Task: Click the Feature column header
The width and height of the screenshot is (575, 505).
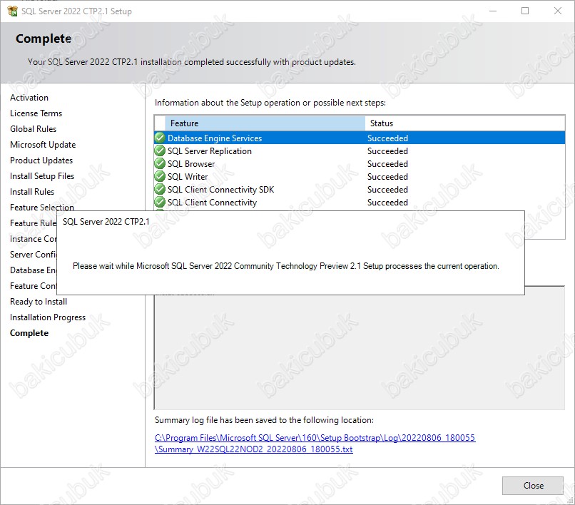Action: pyautogui.click(x=265, y=123)
